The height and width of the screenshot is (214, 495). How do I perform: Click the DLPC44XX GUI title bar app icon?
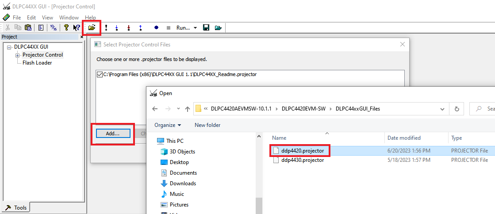6,6
